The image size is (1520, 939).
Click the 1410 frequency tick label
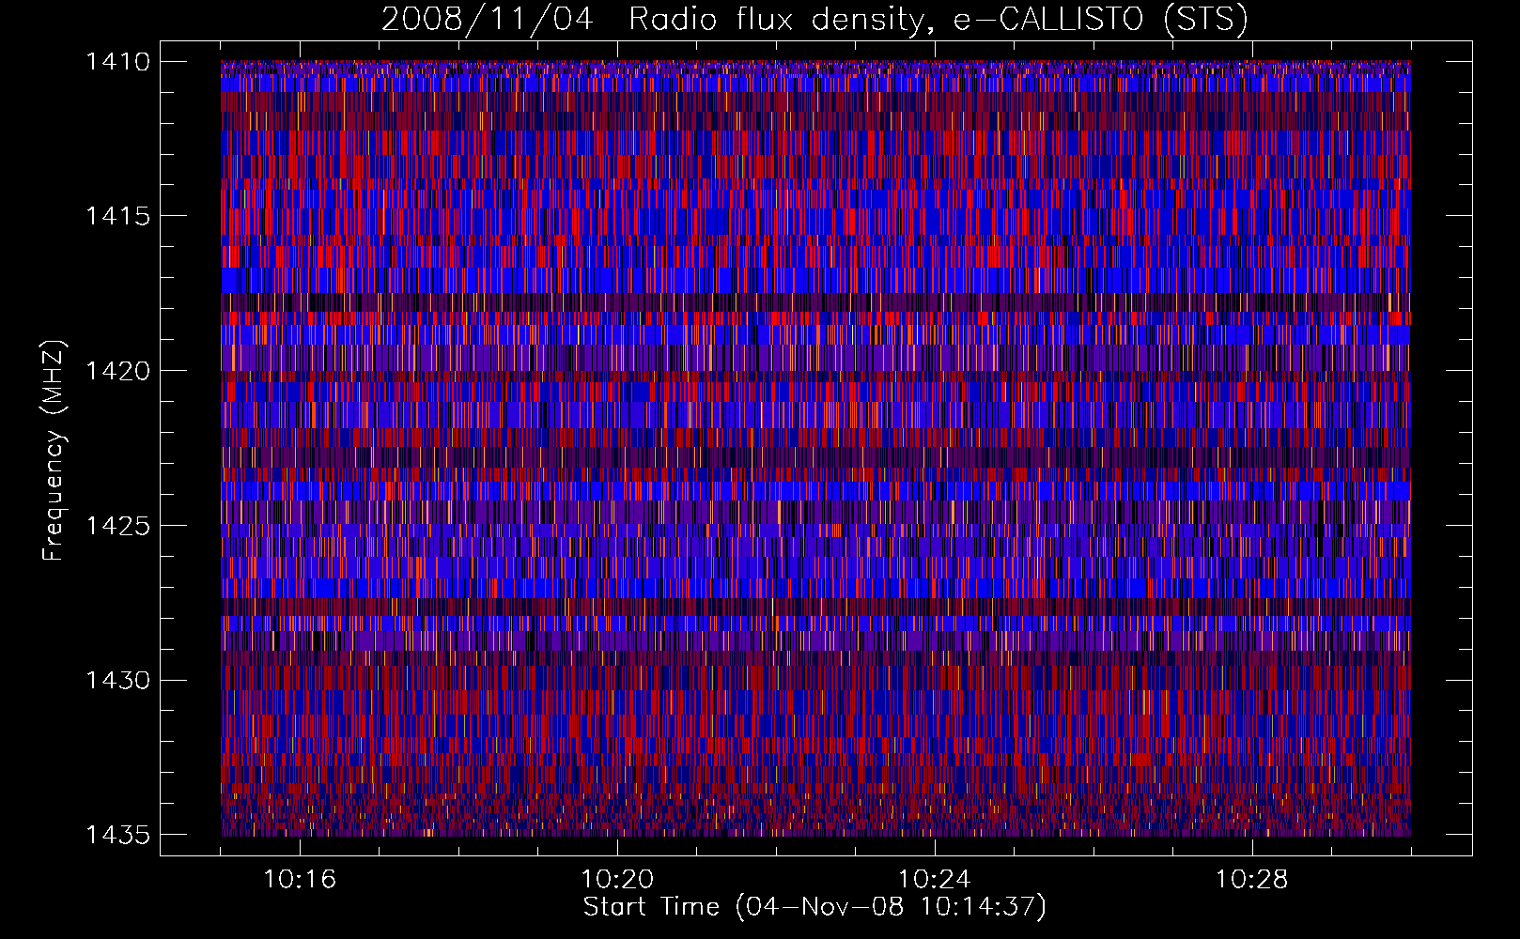click(x=117, y=62)
